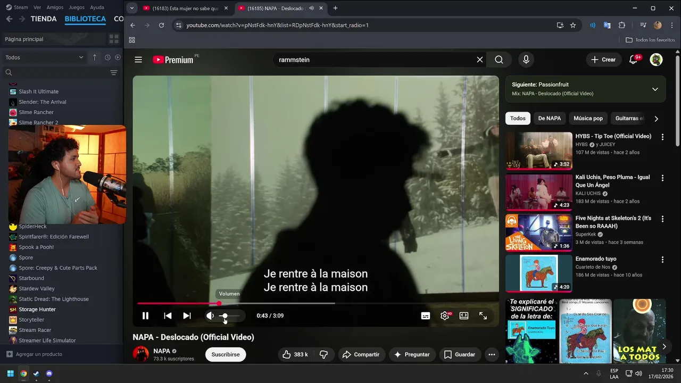The image size is (681, 383).
Task: Open Chrome three-dot menu
Action: 671,25
